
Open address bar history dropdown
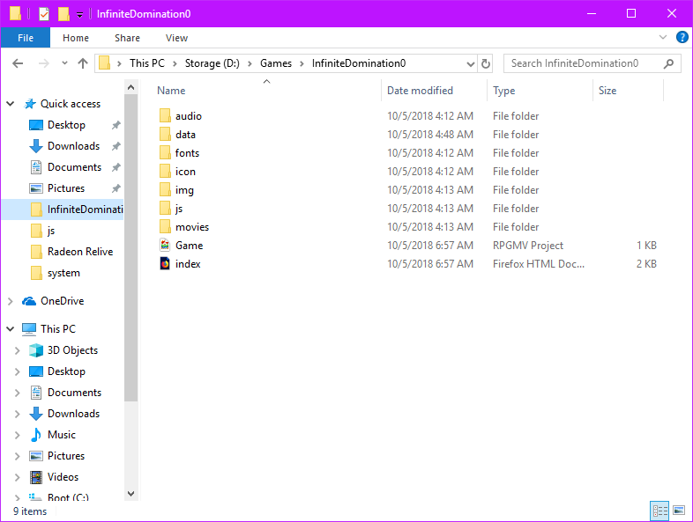(470, 64)
